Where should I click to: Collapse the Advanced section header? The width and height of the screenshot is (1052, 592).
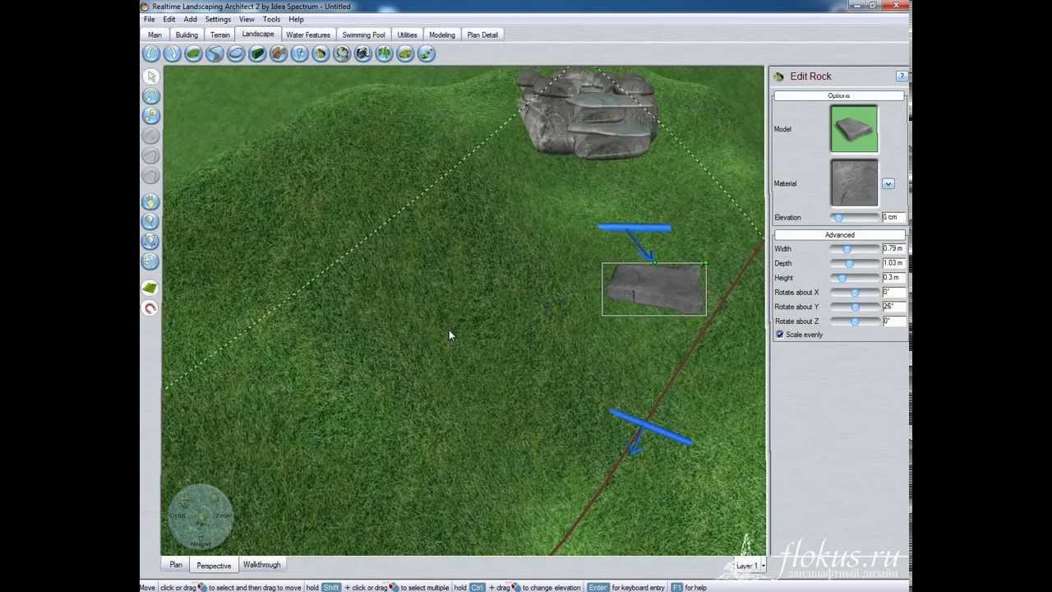[839, 235]
